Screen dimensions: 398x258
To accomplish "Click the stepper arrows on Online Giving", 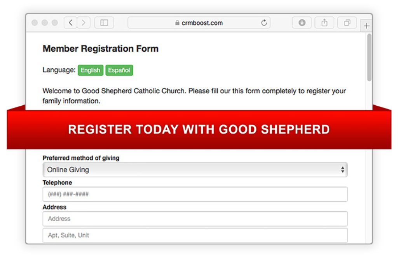I will (342, 170).
